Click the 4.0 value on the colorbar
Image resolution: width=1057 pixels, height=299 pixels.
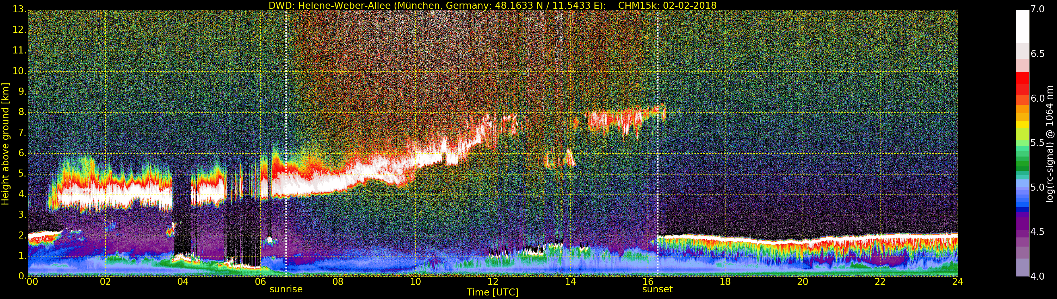pyautogui.click(x=1038, y=276)
